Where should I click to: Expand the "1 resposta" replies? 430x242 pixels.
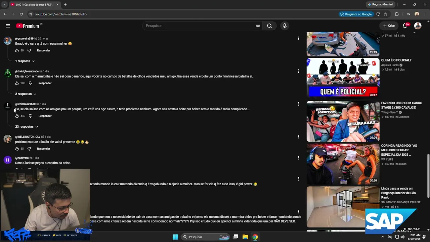[x=25, y=61]
